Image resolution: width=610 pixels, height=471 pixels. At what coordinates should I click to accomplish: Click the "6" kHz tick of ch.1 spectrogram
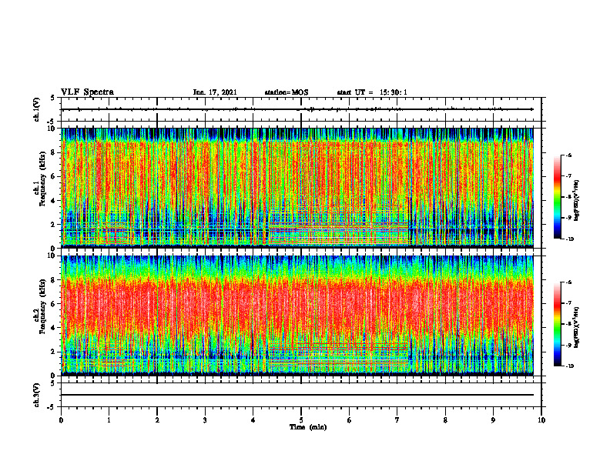point(54,177)
